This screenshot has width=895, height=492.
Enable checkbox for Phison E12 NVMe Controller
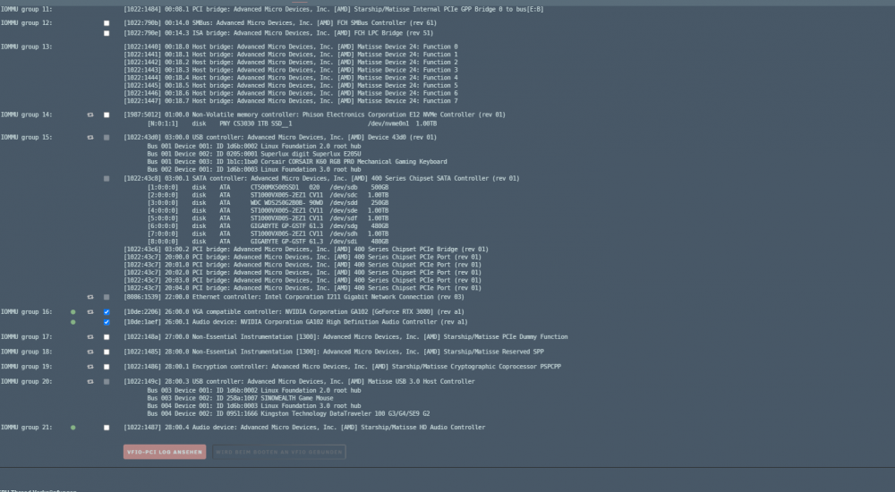[107, 115]
